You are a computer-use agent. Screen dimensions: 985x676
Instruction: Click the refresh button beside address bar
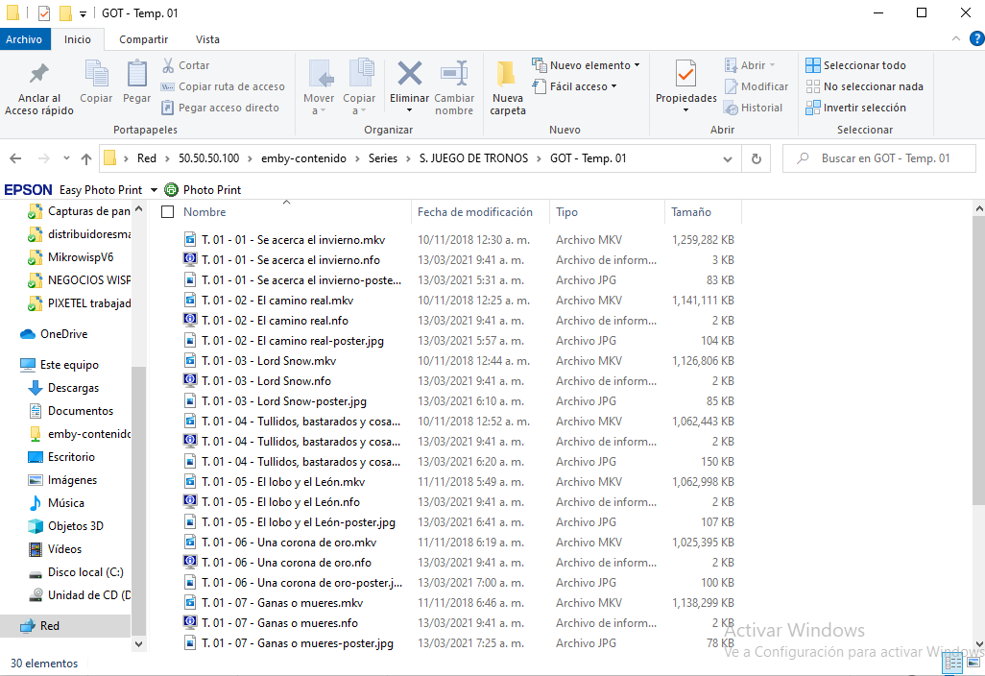[x=757, y=159]
